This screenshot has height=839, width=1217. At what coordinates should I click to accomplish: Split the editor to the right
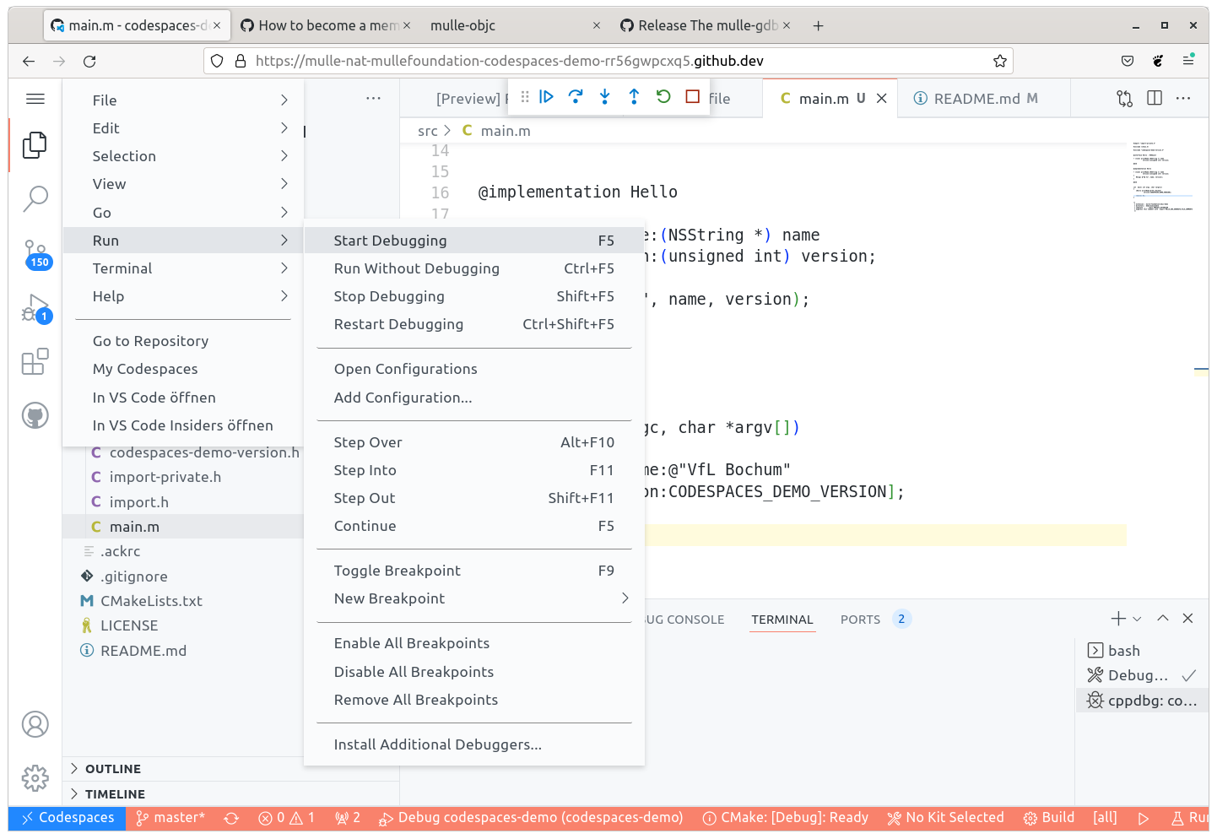tap(1155, 99)
